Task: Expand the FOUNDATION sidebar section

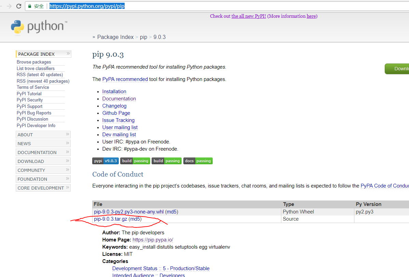Action: (43, 179)
